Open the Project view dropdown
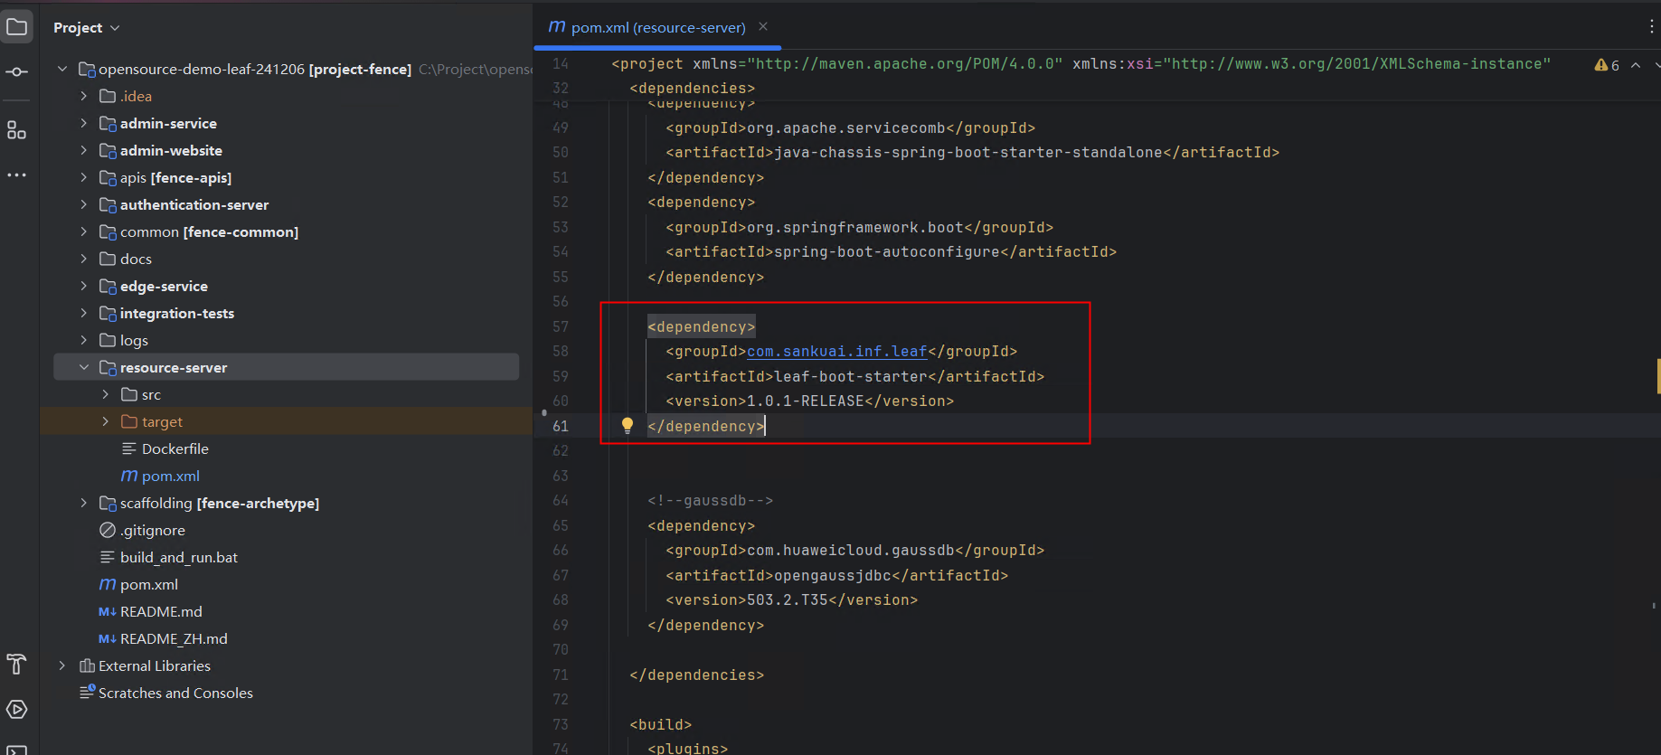1661x755 pixels. click(87, 28)
